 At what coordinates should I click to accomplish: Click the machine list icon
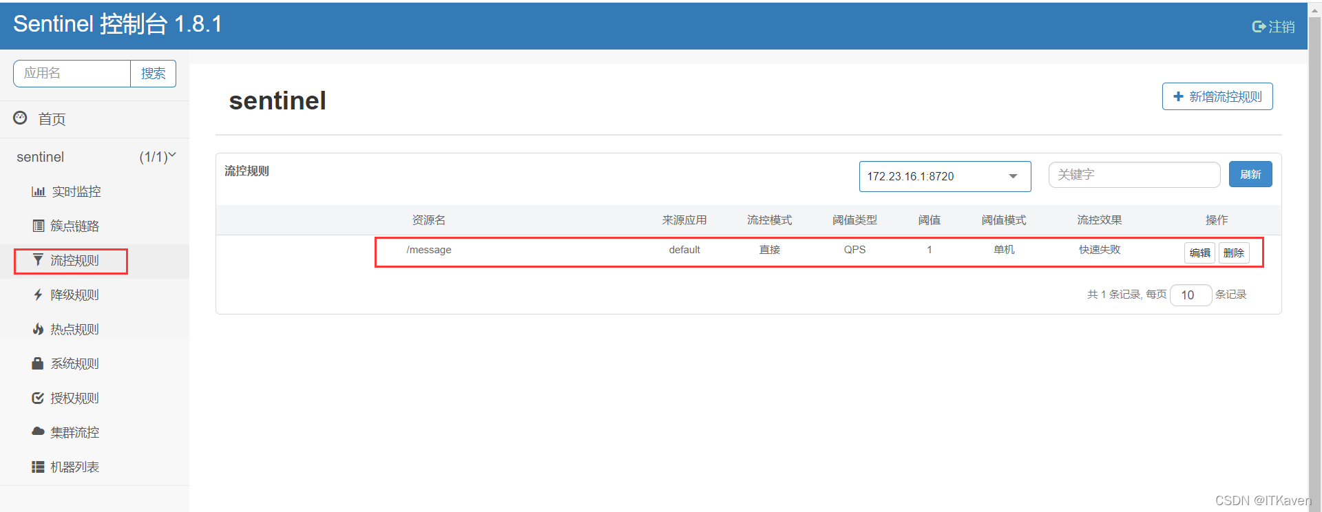pyautogui.click(x=38, y=467)
